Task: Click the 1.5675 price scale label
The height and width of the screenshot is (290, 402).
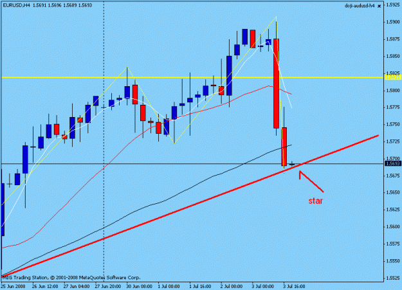Action: [393, 176]
